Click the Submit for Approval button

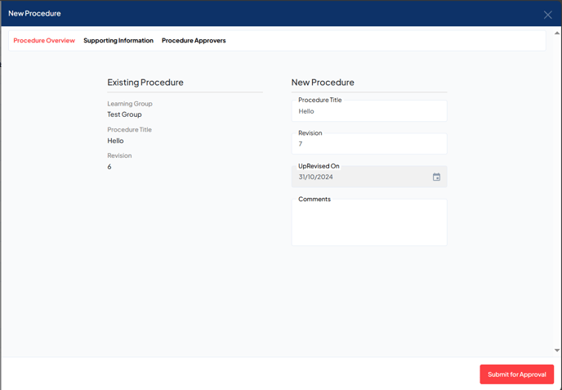click(516, 374)
